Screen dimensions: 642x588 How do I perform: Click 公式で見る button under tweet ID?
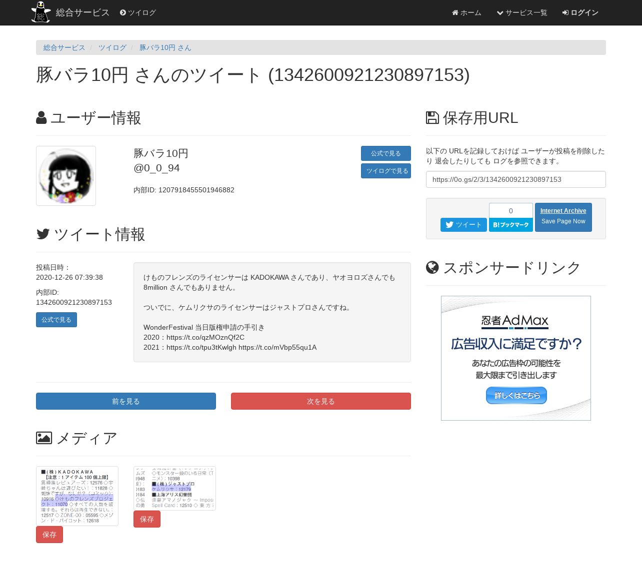pyautogui.click(x=56, y=320)
